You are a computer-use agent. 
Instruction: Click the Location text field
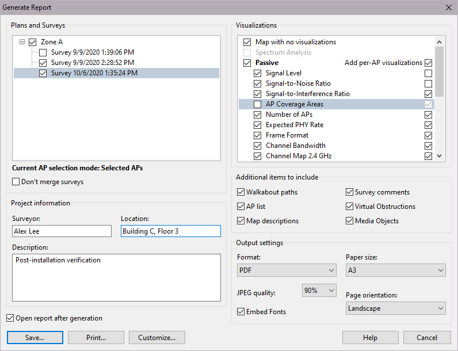[170, 231]
